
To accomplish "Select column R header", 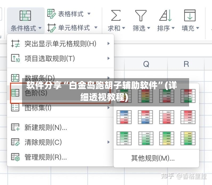I will click(x=186, y=64).
